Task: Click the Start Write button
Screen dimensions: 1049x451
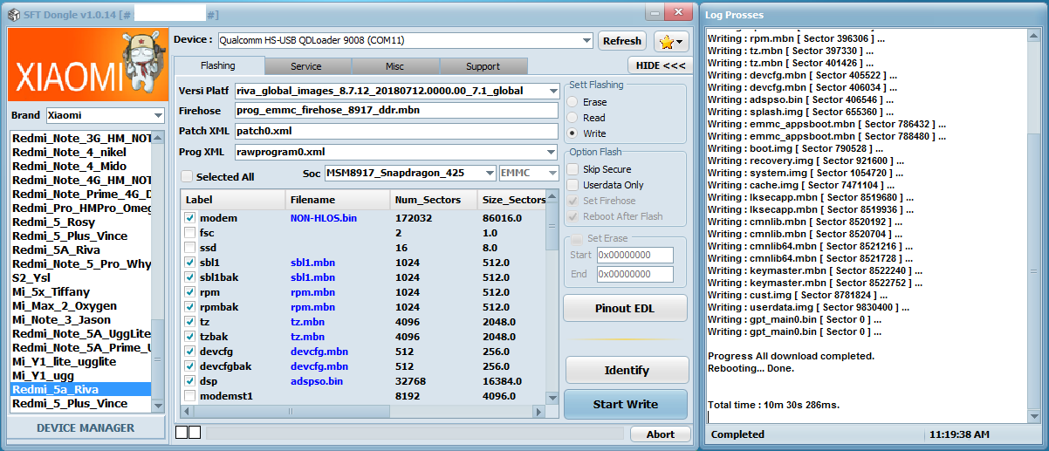Action: pos(626,404)
